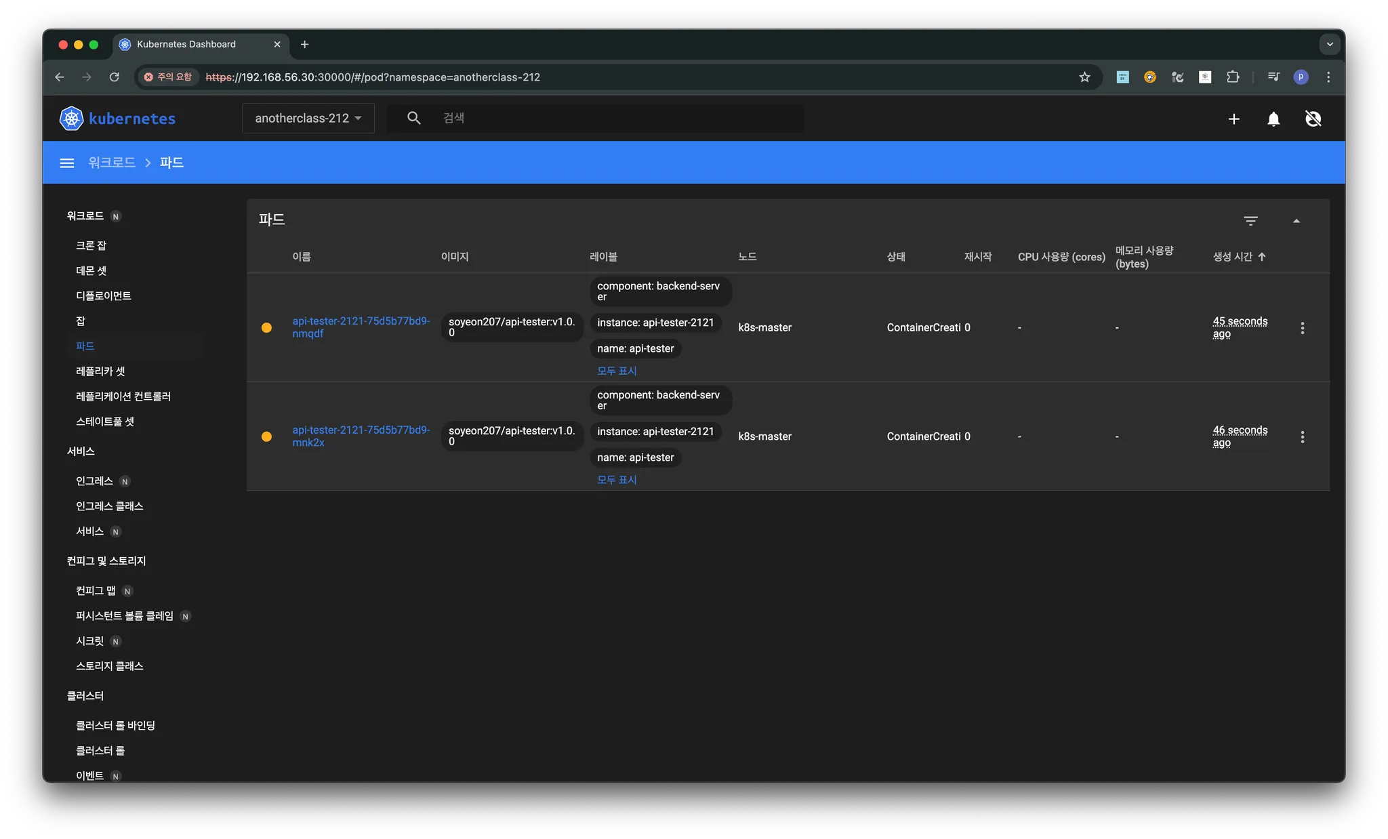Click the filter icon in pods card

point(1250,220)
